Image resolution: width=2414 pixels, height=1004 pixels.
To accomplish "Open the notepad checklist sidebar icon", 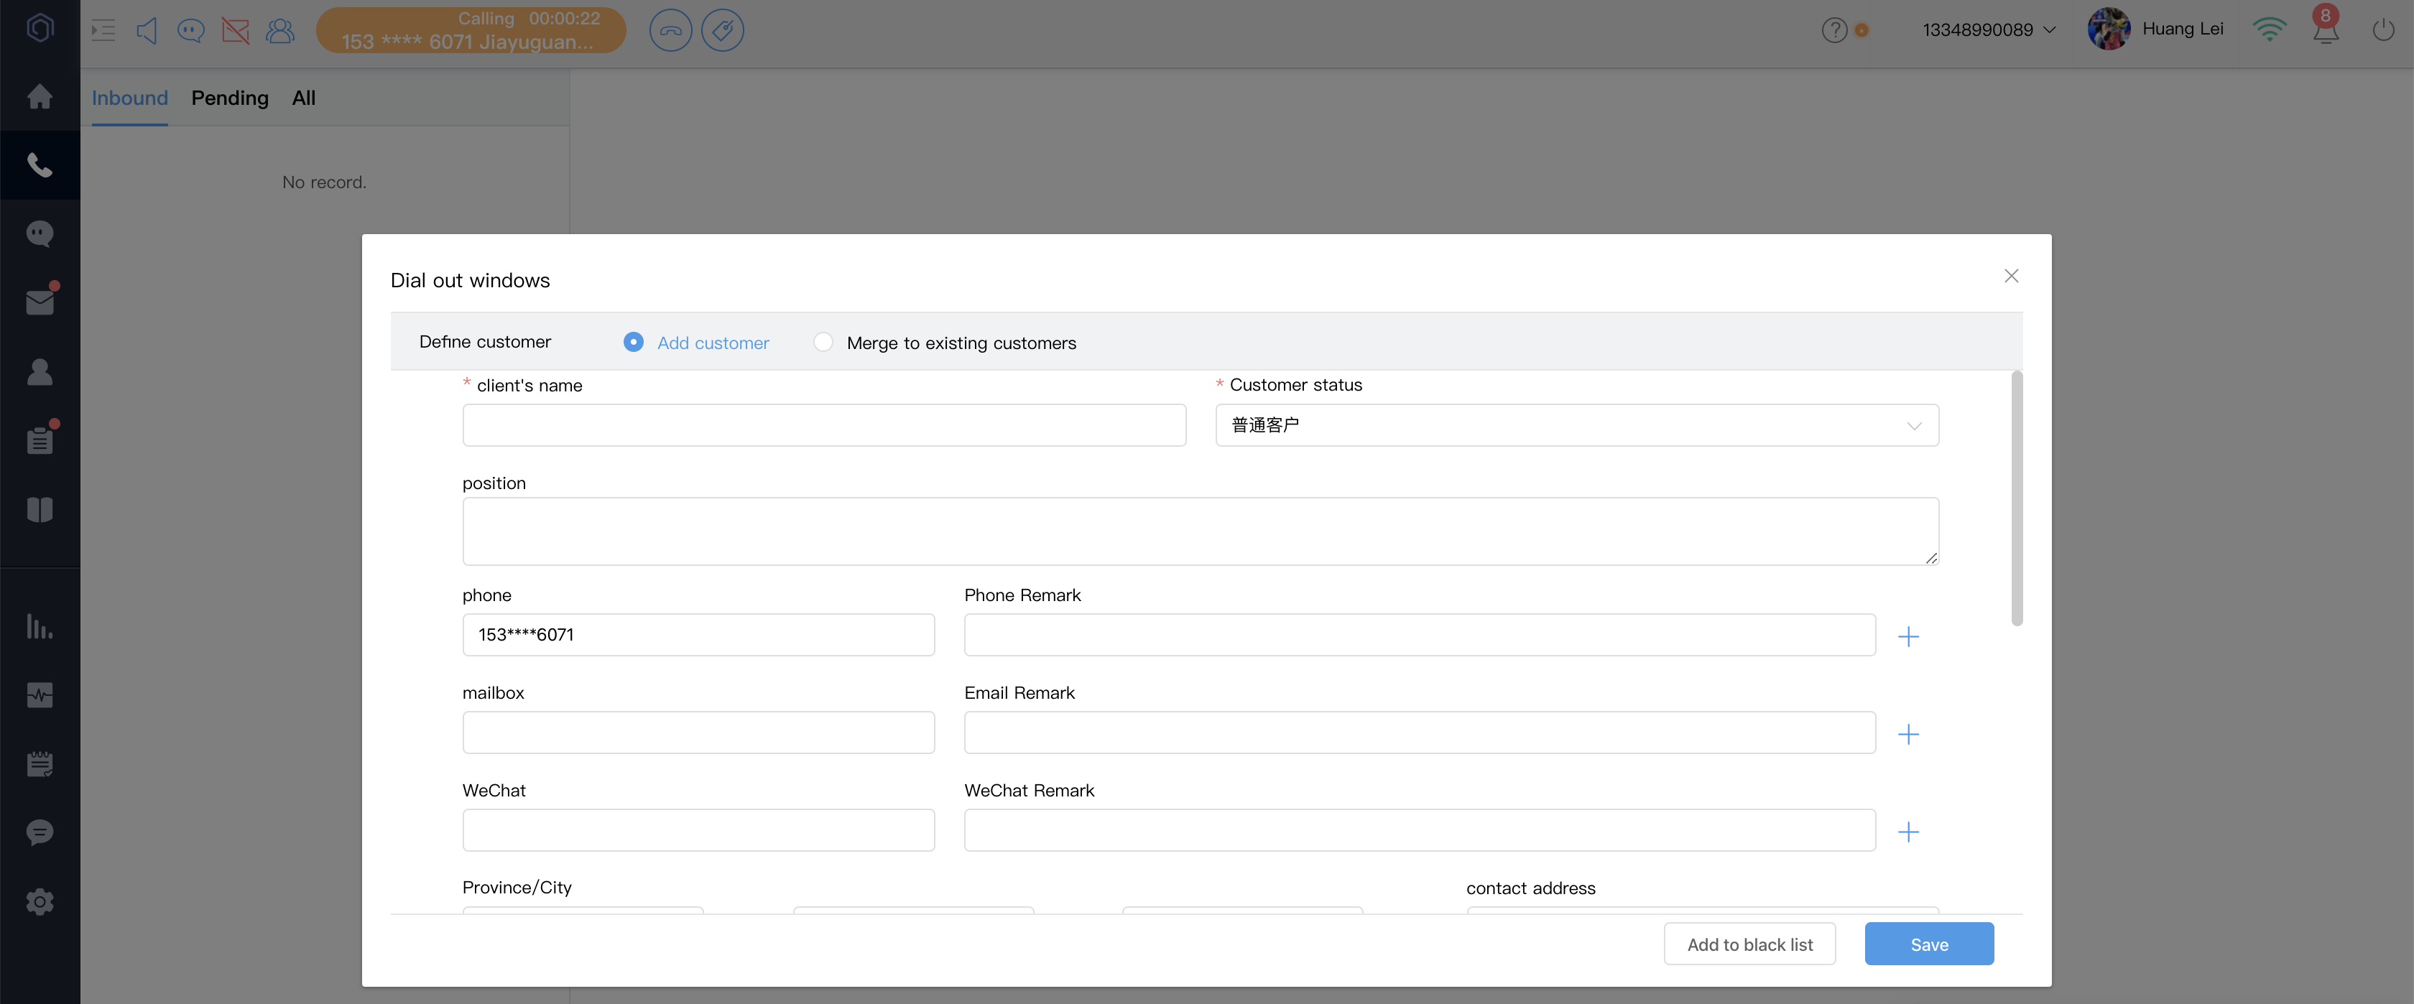I will [40, 763].
